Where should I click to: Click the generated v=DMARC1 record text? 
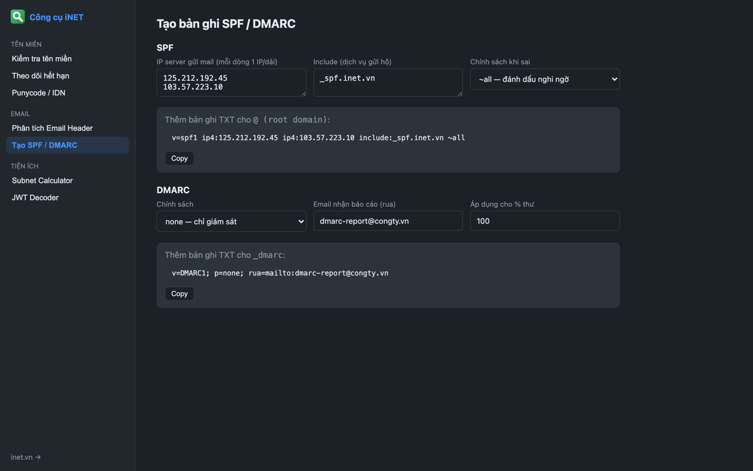click(x=280, y=273)
